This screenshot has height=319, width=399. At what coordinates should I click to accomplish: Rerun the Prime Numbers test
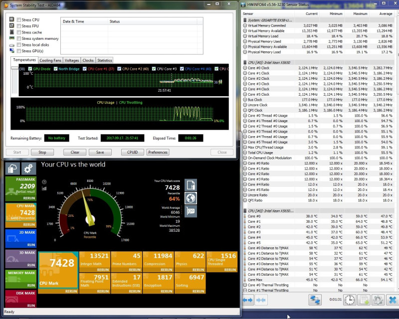pos(135,270)
